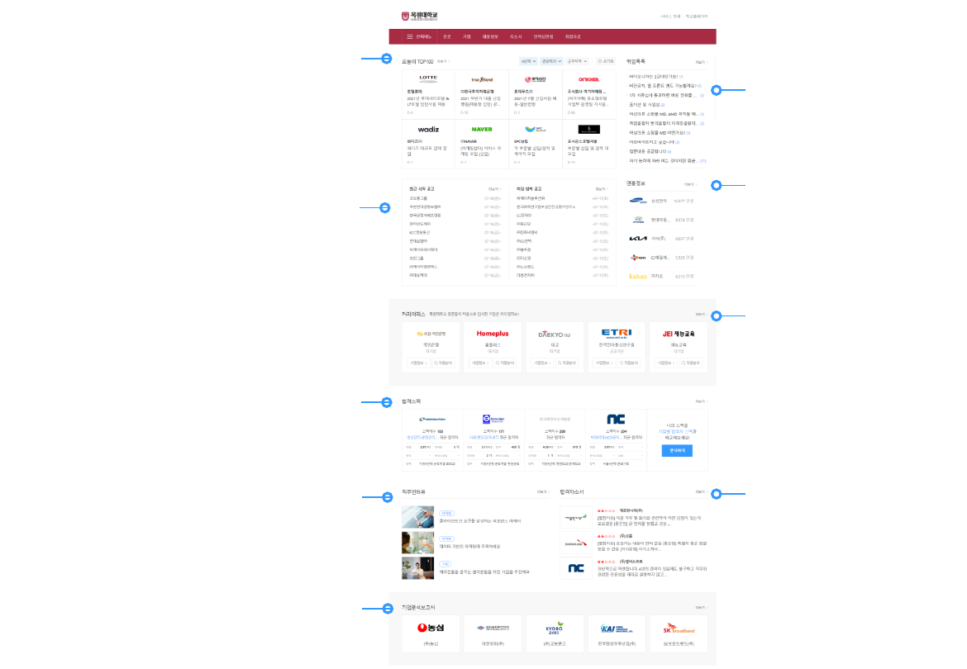Screen dimensions: 967x669
Task: Expand the first TOP100 filter dropdown
Action: [527, 61]
